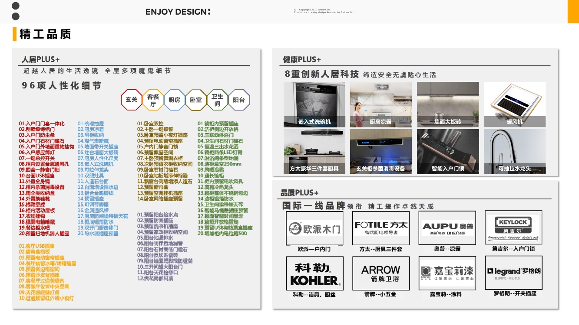Click caption 欧派—户内门
579x325 pixels.
coord(314,250)
